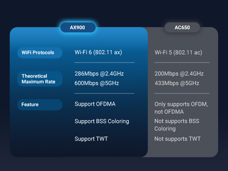Click the Theoretical Maximum Rate label
The image size is (228, 171).
(x=40, y=79)
